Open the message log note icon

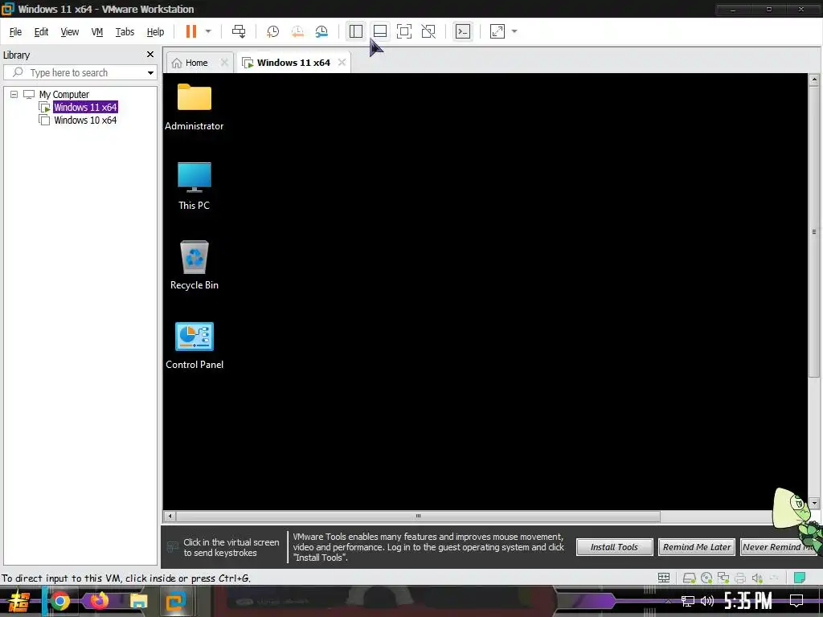(800, 578)
